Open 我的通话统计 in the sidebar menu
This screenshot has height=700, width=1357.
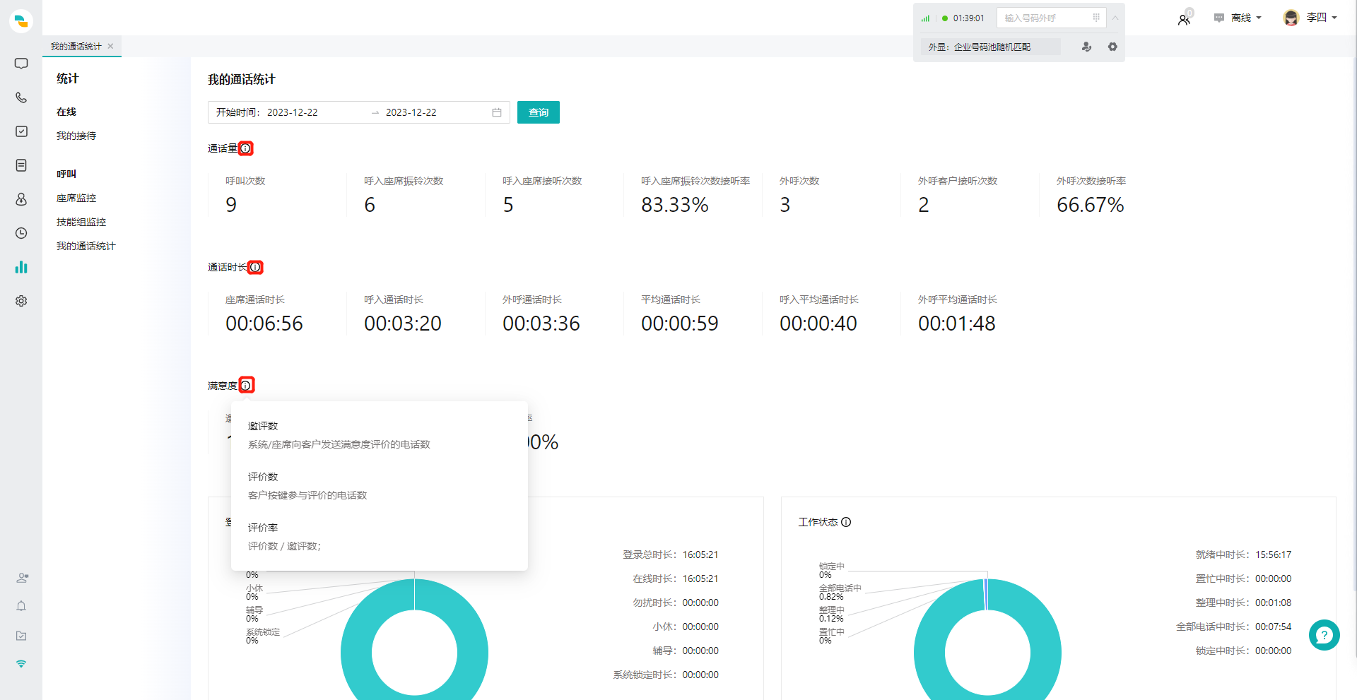click(x=86, y=246)
